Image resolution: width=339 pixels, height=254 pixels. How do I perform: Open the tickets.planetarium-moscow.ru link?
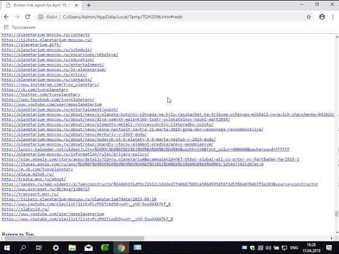point(47,40)
